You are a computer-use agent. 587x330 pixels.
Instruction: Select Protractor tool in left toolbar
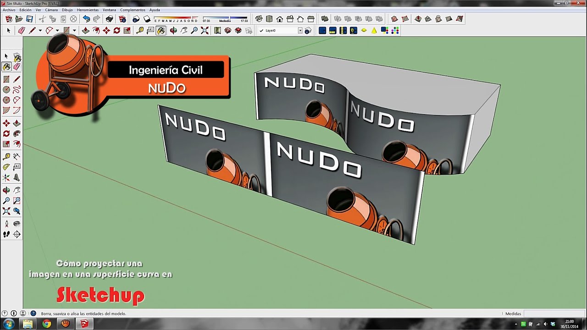click(x=6, y=167)
